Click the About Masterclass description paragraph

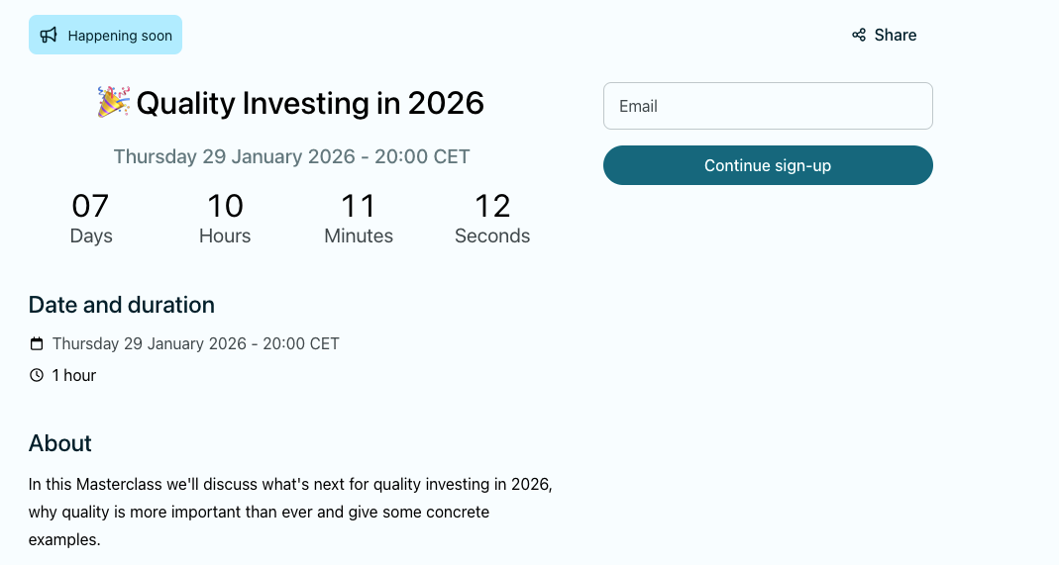pyautogui.click(x=290, y=513)
